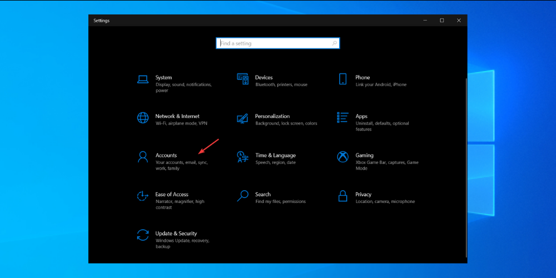Viewport: 556px width, 278px height.
Task: Open the System laptop icon
Action: point(142,80)
